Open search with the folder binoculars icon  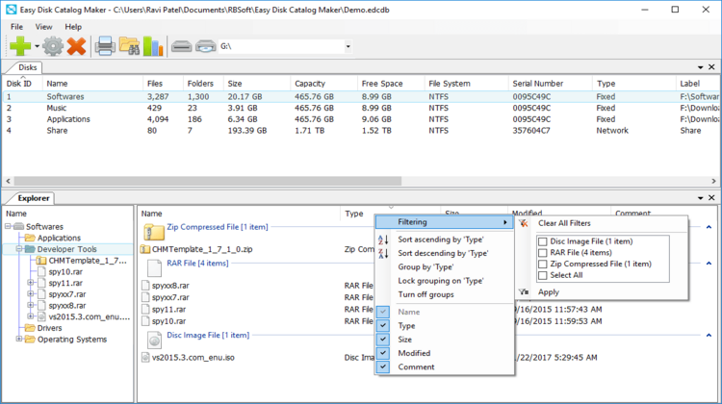(130, 45)
